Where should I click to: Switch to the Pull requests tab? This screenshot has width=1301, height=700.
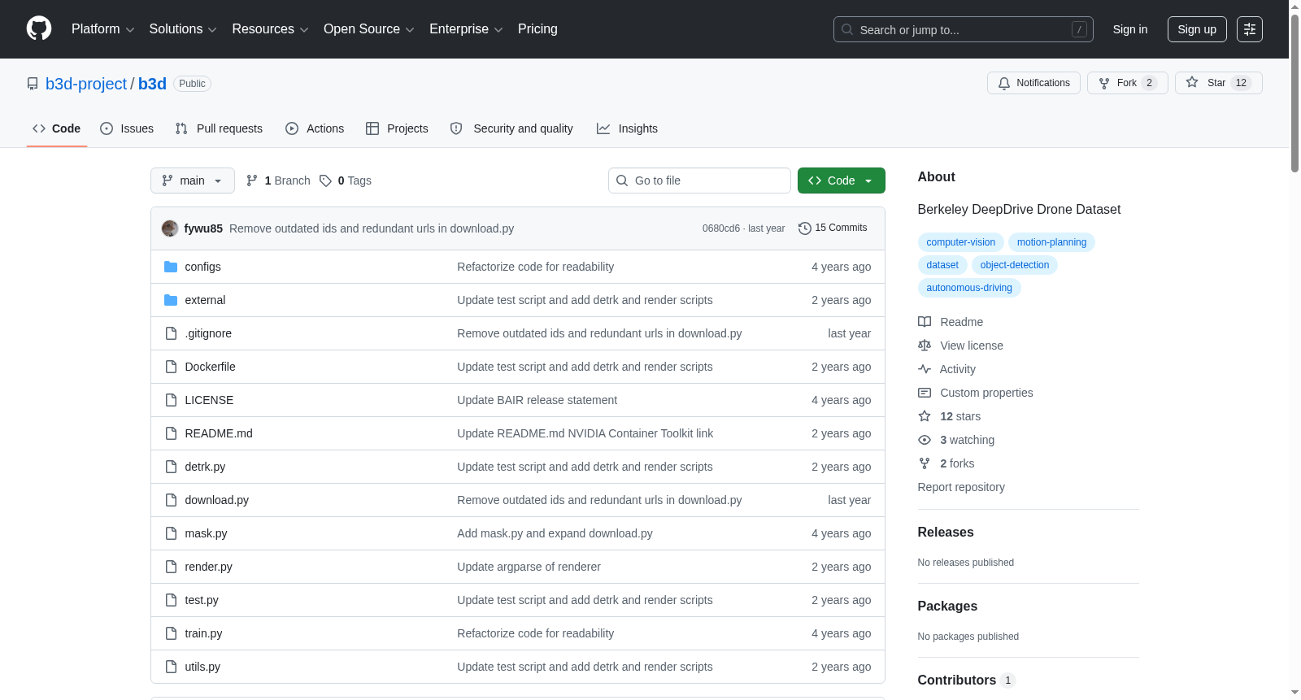[x=219, y=128]
